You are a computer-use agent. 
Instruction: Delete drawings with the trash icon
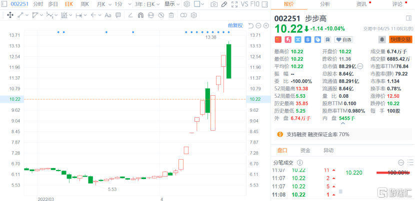(x=171, y=15)
